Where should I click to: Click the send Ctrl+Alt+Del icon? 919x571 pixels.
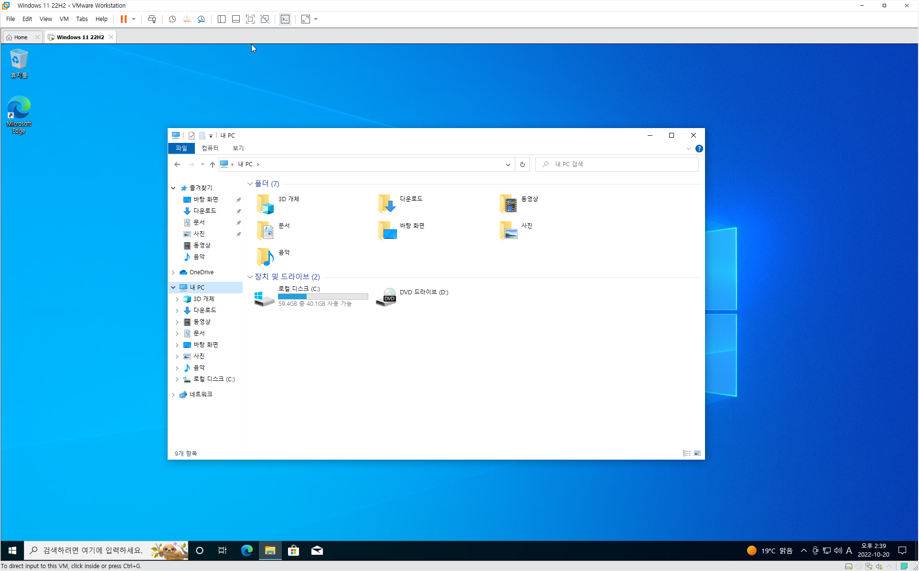click(x=152, y=19)
